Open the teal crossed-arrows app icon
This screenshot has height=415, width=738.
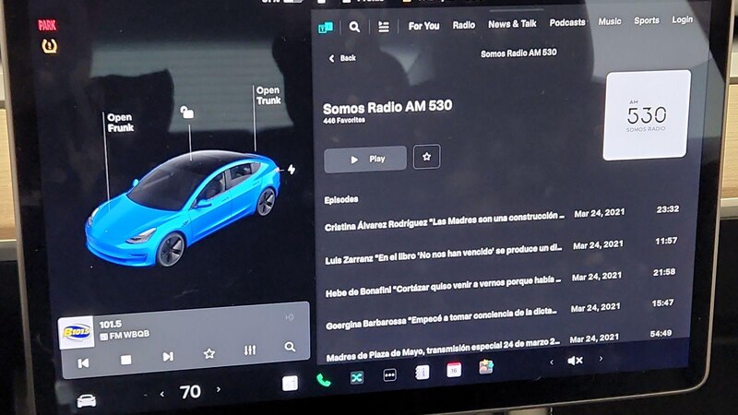pos(357,378)
